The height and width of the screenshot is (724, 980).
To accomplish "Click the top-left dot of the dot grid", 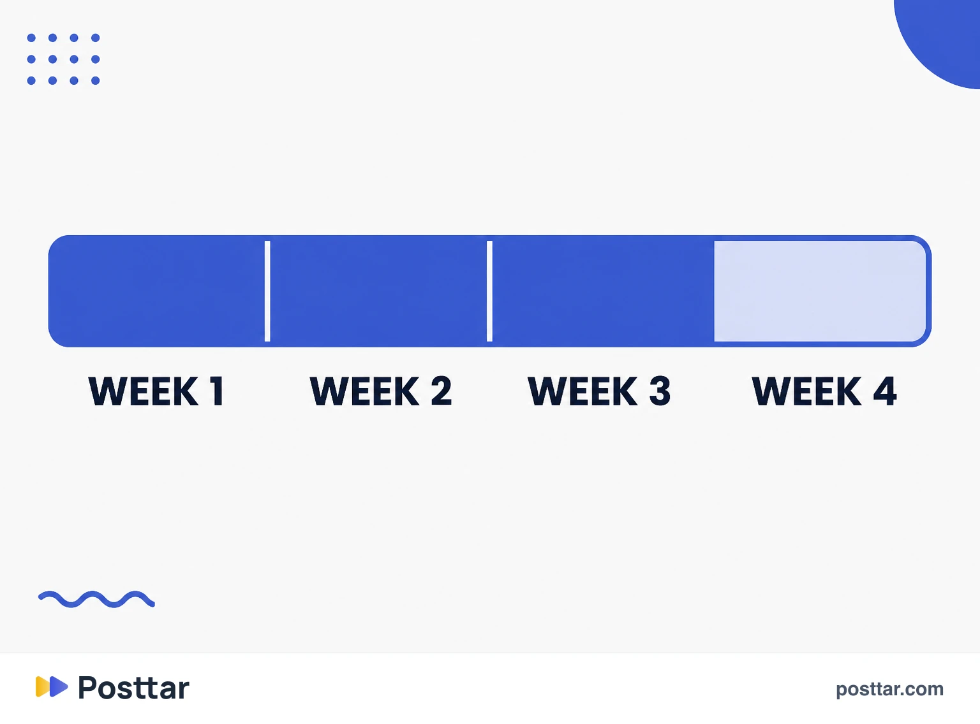I will [31, 38].
